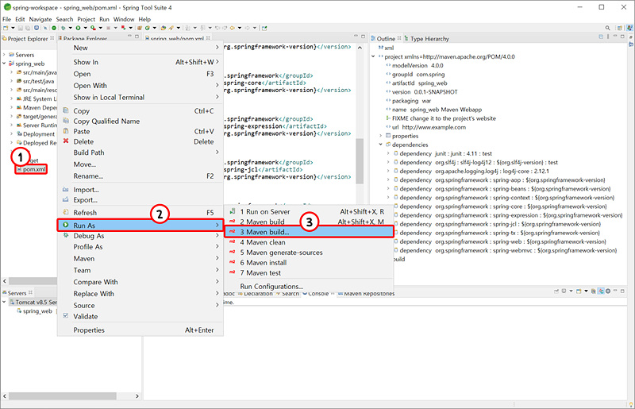Image resolution: width=635 pixels, height=409 pixels.
Task: Select 1 Run on Server option
Action: click(309, 211)
